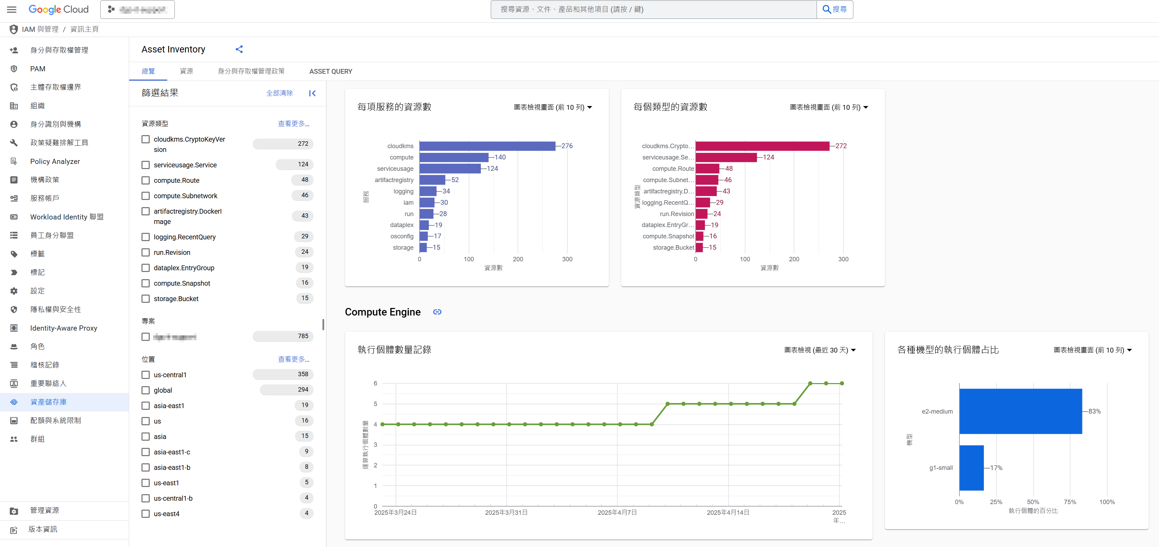
Task: Check the asia-east1 location checkbox
Action: (145, 405)
